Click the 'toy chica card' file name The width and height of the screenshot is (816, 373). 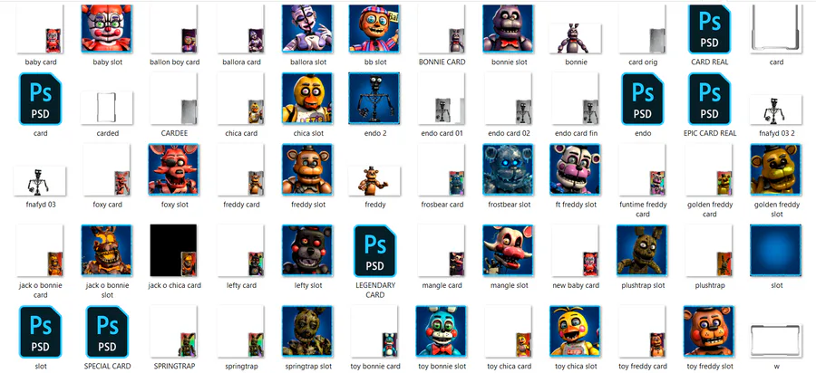pyautogui.click(x=509, y=367)
